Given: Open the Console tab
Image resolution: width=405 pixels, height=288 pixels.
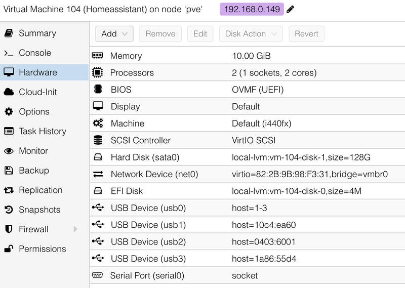Looking at the screenshot, I should pyautogui.click(x=34, y=53).
